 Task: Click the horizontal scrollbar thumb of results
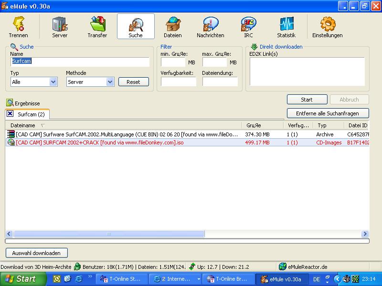(x=109, y=234)
